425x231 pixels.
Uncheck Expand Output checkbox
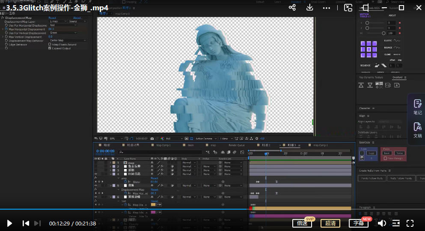tap(50, 48)
